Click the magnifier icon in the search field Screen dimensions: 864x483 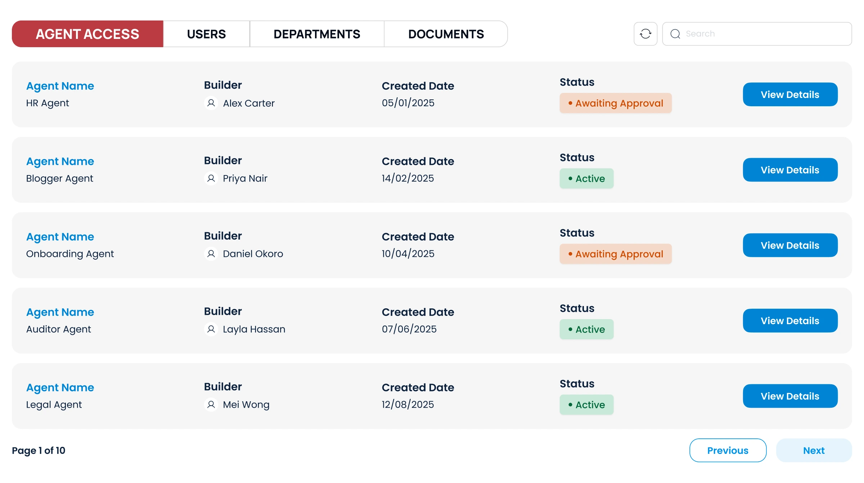676,33
